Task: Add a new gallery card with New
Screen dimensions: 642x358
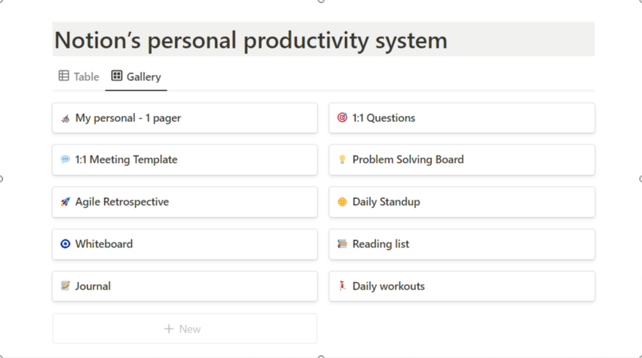Action: pos(184,329)
